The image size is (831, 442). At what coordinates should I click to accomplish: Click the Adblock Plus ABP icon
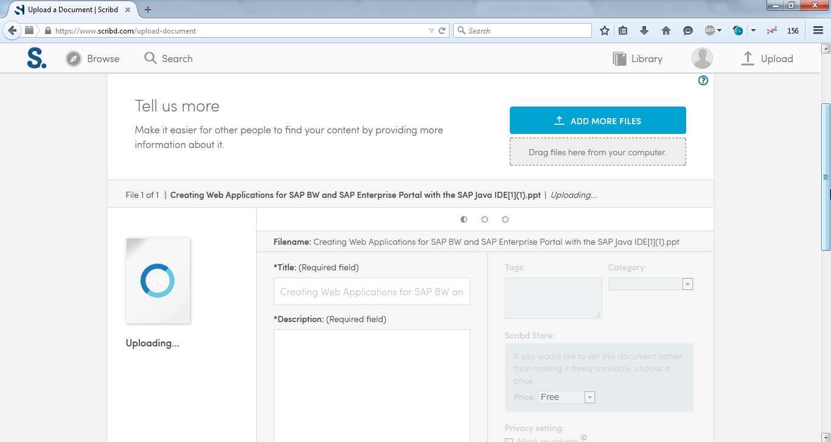[709, 30]
